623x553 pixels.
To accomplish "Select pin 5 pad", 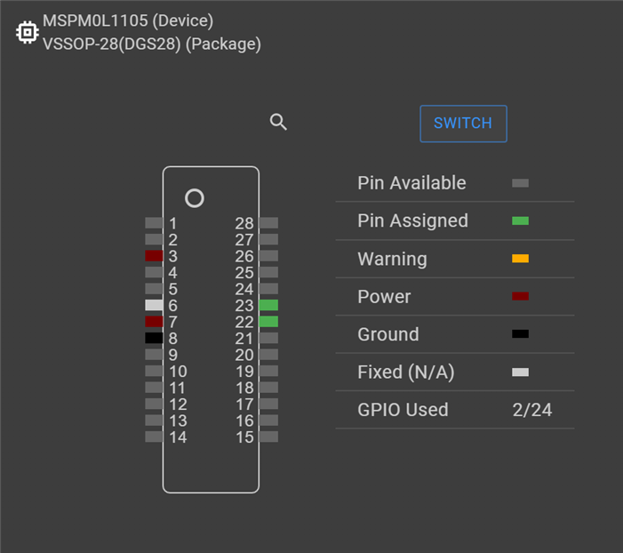I will click(x=154, y=289).
